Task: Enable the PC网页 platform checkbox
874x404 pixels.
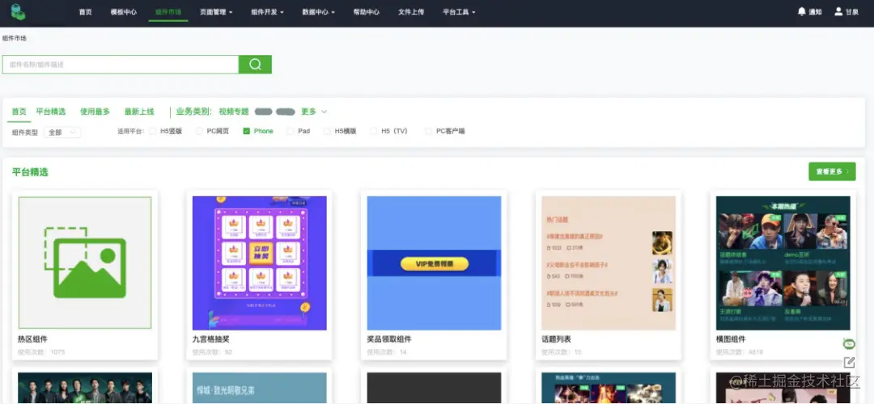Action: click(199, 132)
